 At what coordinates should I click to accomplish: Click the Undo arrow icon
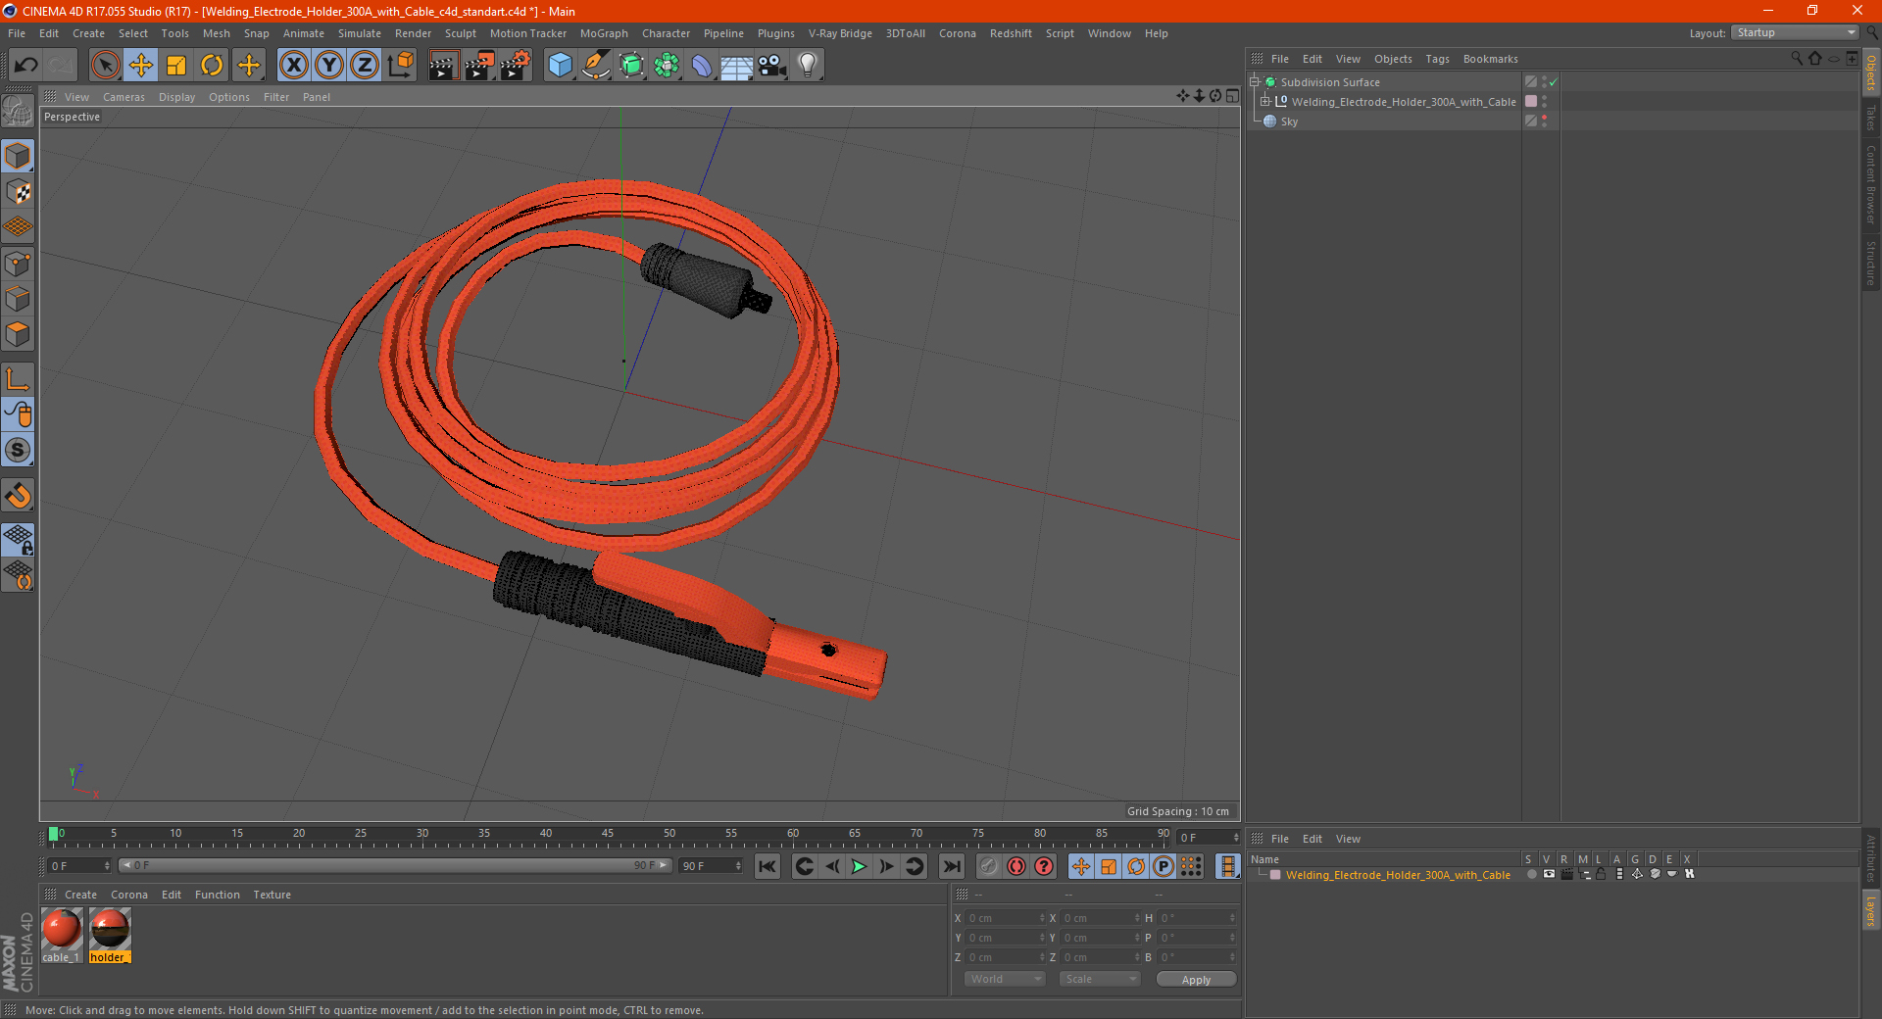coord(26,66)
